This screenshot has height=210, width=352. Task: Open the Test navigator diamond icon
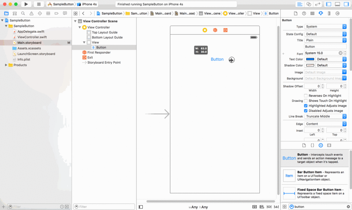[x=40, y=13]
